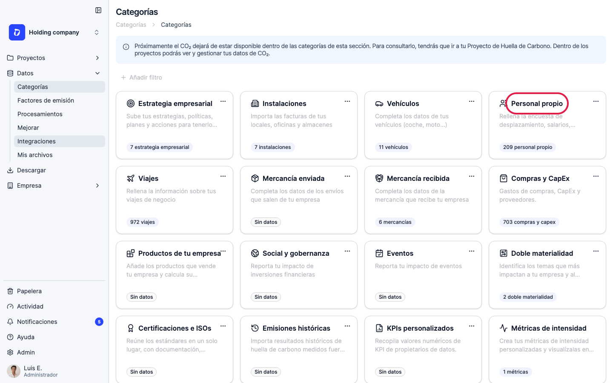Click the Categorías breadcrumb parent link
This screenshot has width=613, height=383.
(x=131, y=25)
